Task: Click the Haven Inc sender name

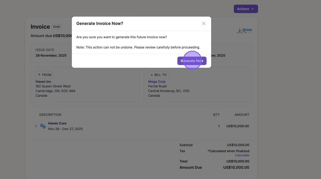Action: [43, 82]
